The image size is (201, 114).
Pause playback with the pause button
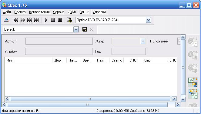point(60,20)
